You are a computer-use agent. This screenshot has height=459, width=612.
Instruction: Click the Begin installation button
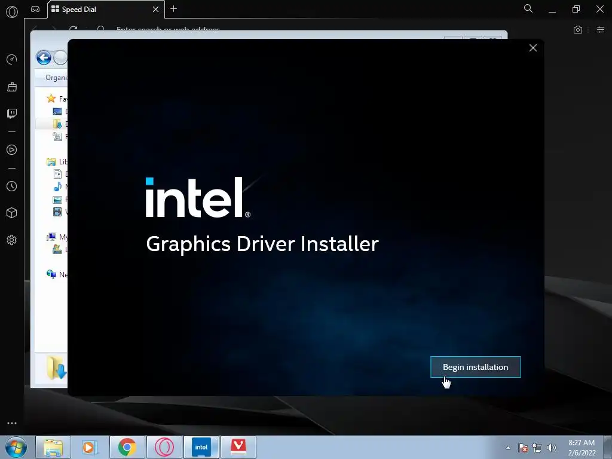[475, 367]
